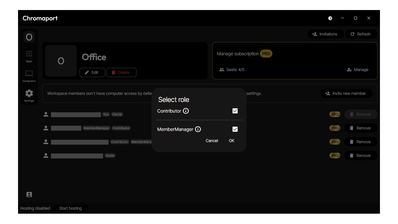The width and height of the screenshot is (398, 224).
Task: Remove the Guest member
Action: pyautogui.click(x=360, y=156)
